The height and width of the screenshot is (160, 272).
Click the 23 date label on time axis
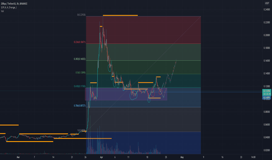[241, 157]
